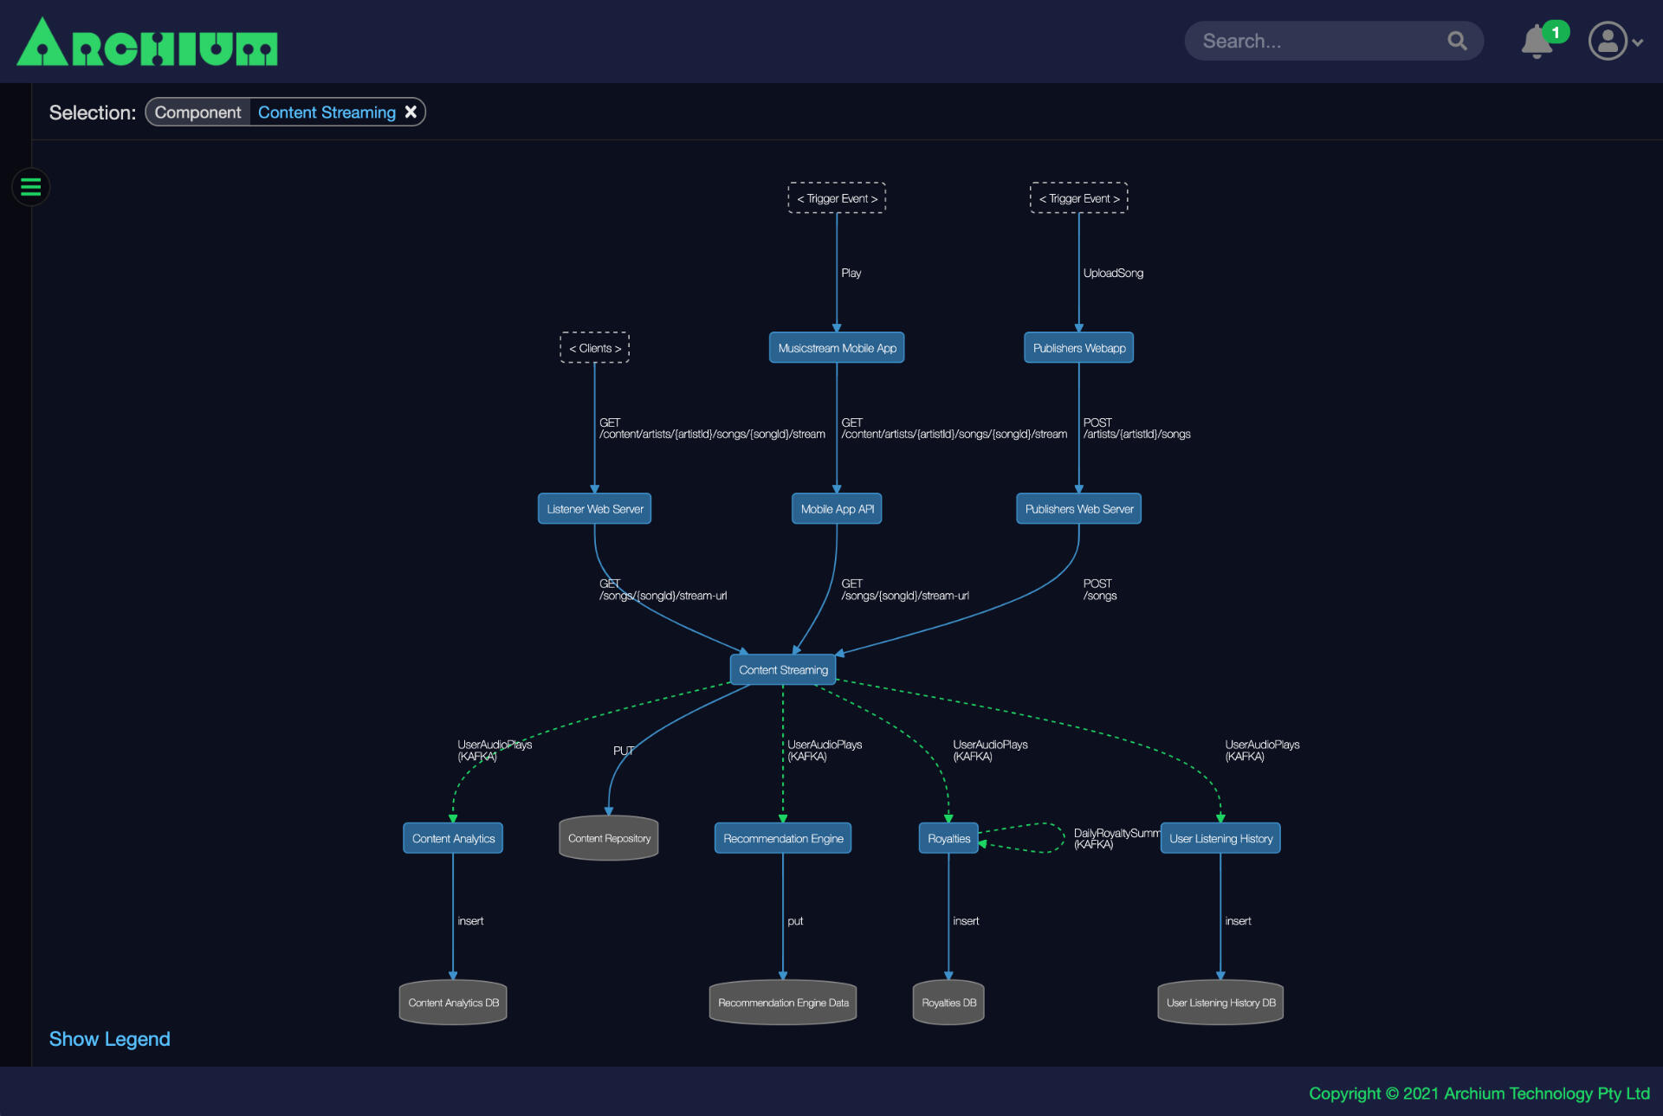The width and height of the screenshot is (1663, 1116).
Task: Click the search magnifier icon
Action: 1457,41
